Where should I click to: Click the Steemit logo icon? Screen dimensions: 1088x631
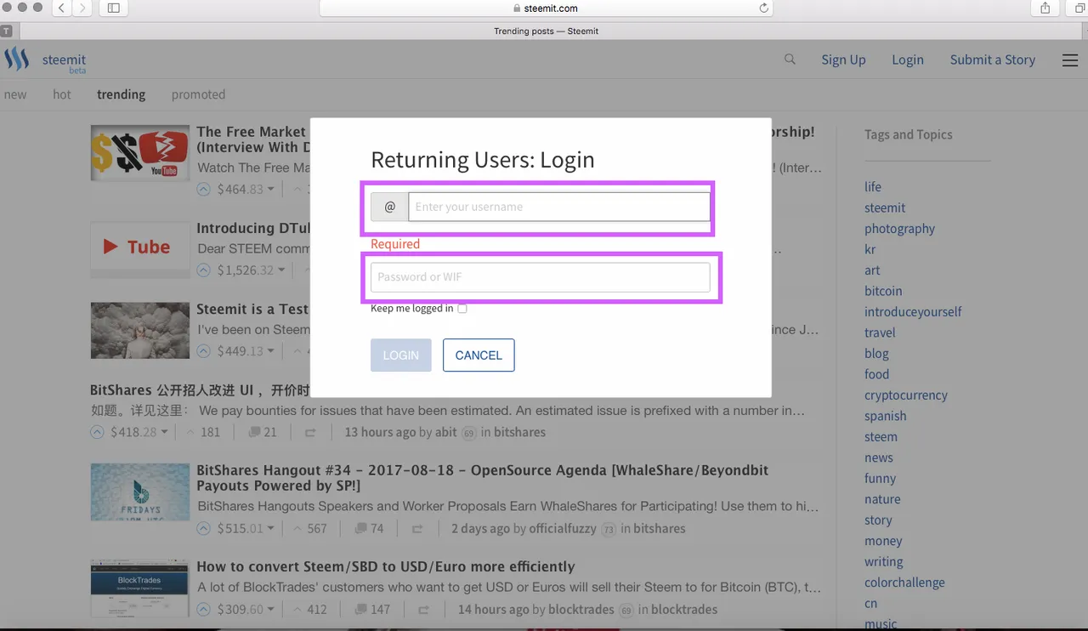coord(16,60)
